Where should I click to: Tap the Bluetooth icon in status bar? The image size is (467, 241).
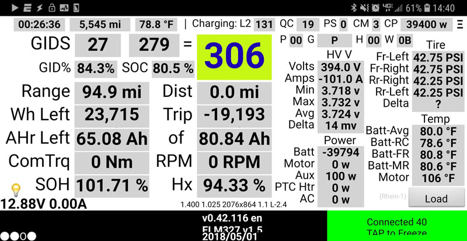click(x=354, y=8)
